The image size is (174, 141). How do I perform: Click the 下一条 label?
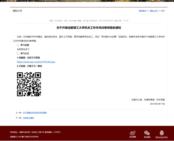(x=19, y=118)
